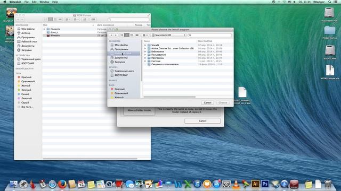The width and height of the screenshot is (341, 191).
Task: Click Cancel in the Wineskin sheet behind
Action: click(202, 121)
